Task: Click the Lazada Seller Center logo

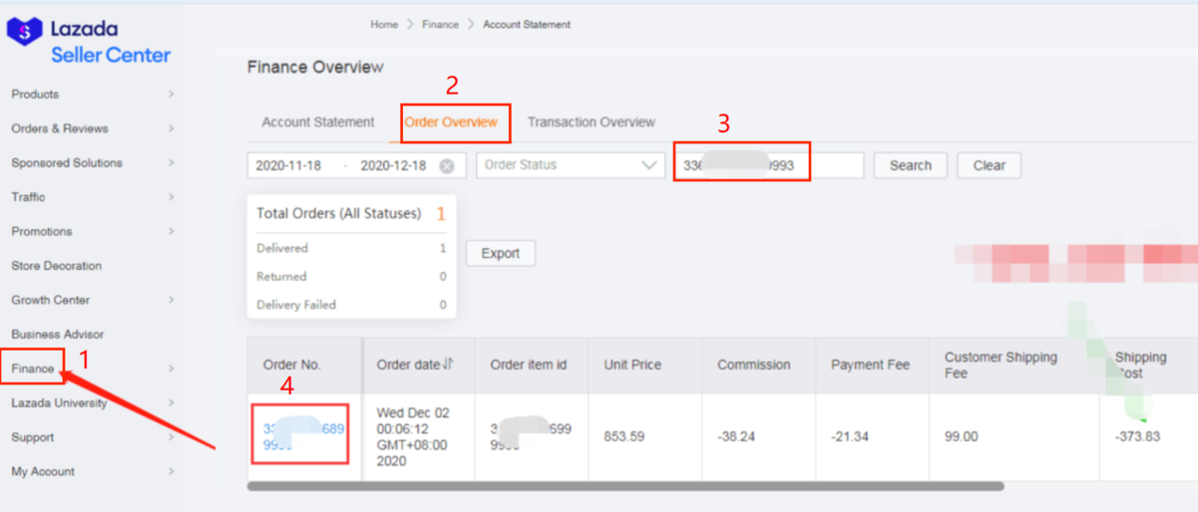Action: tap(89, 43)
